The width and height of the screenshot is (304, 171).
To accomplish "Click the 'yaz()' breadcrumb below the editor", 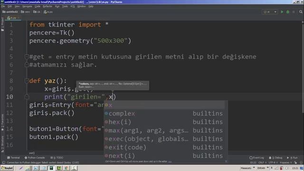I will click(32, 153).
